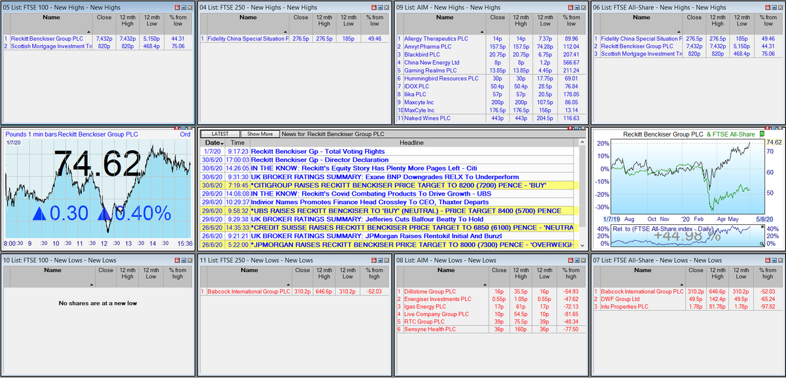Image resolution: width=786 pixels, height=378 pixels.
Task: Toggle the lock icon on FTSE 250 New Lows panel
Action: point(373,260)
